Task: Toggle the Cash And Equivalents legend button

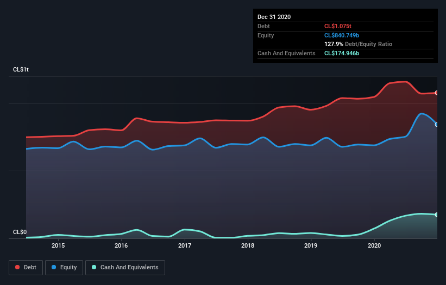Action: point(125,268)
